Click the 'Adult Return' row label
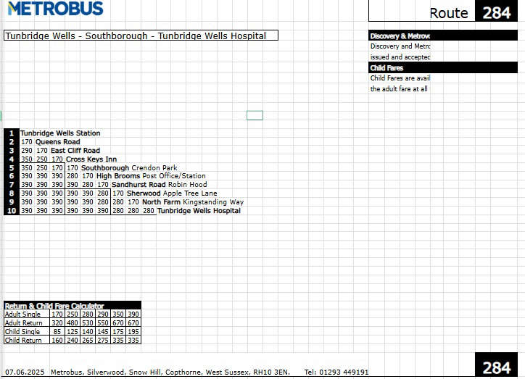Image resolution: width=525 pixels, height=379 pixels. pos(23,323)
